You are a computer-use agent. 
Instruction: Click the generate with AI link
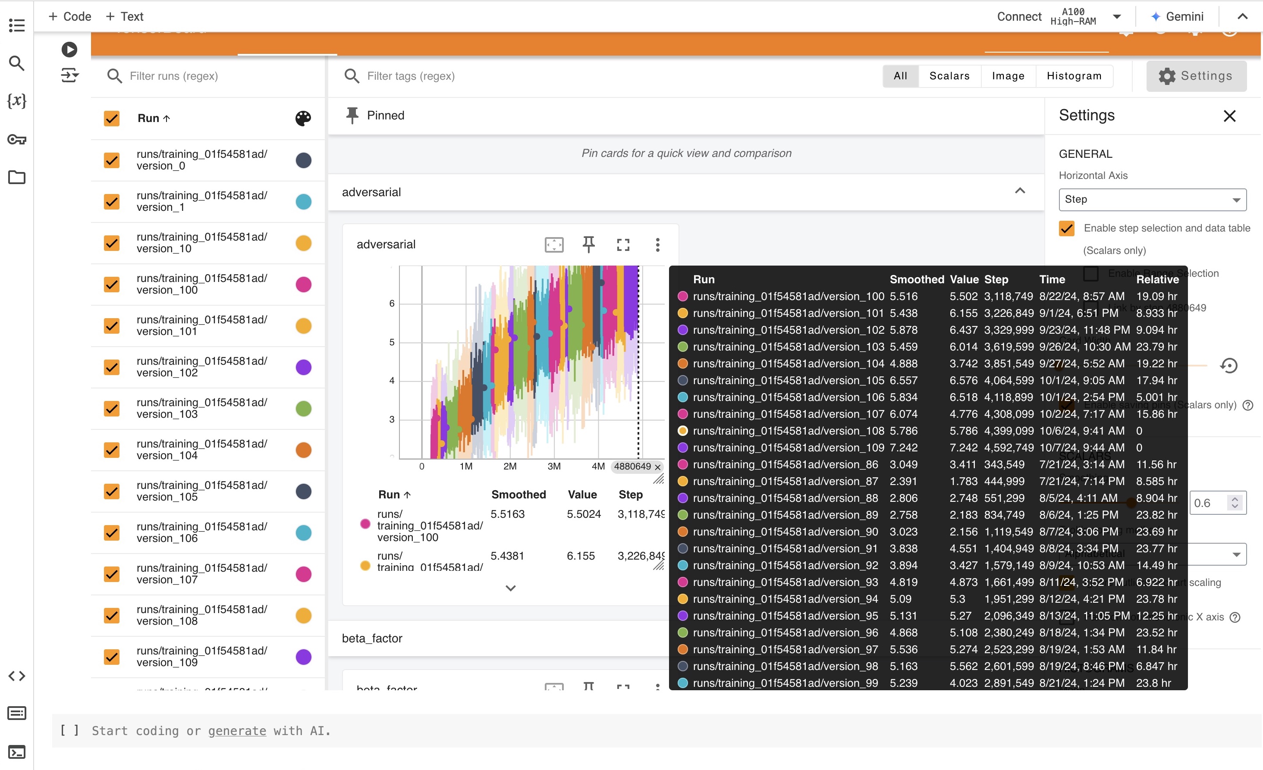pos(237,731)
